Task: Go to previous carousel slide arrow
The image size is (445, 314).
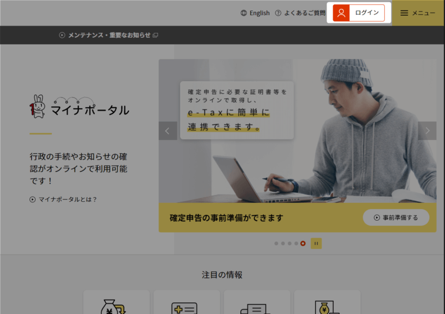Action: pos(167,131)
